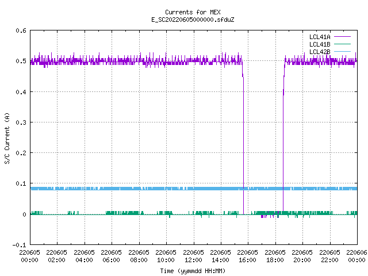Click the 04:00 x-axis time label
368x276 pixels.
84,260
